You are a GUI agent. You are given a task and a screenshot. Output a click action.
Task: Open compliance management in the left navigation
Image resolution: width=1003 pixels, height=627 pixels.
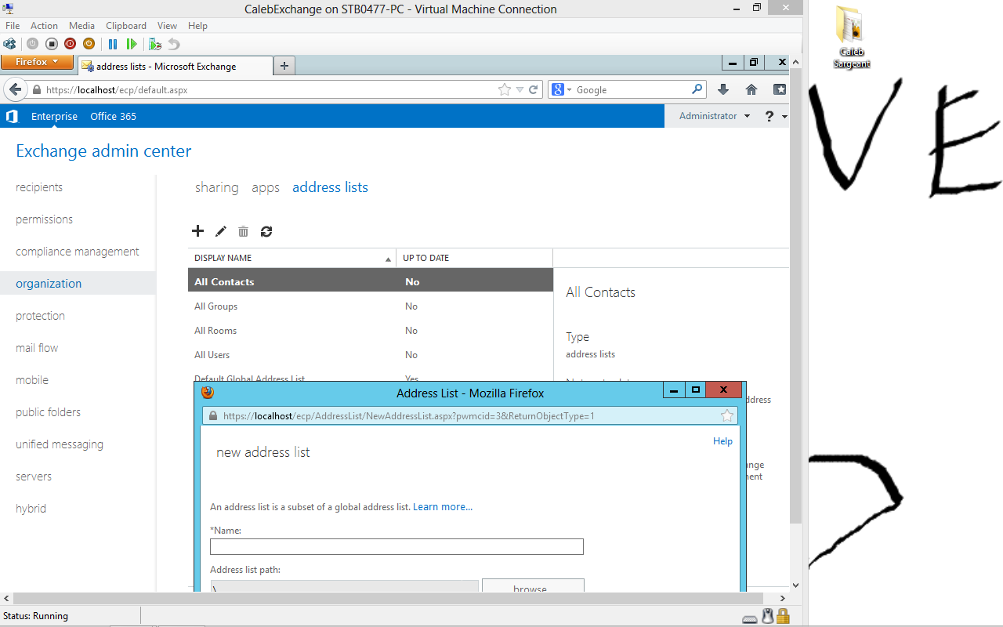pos(78,252)
